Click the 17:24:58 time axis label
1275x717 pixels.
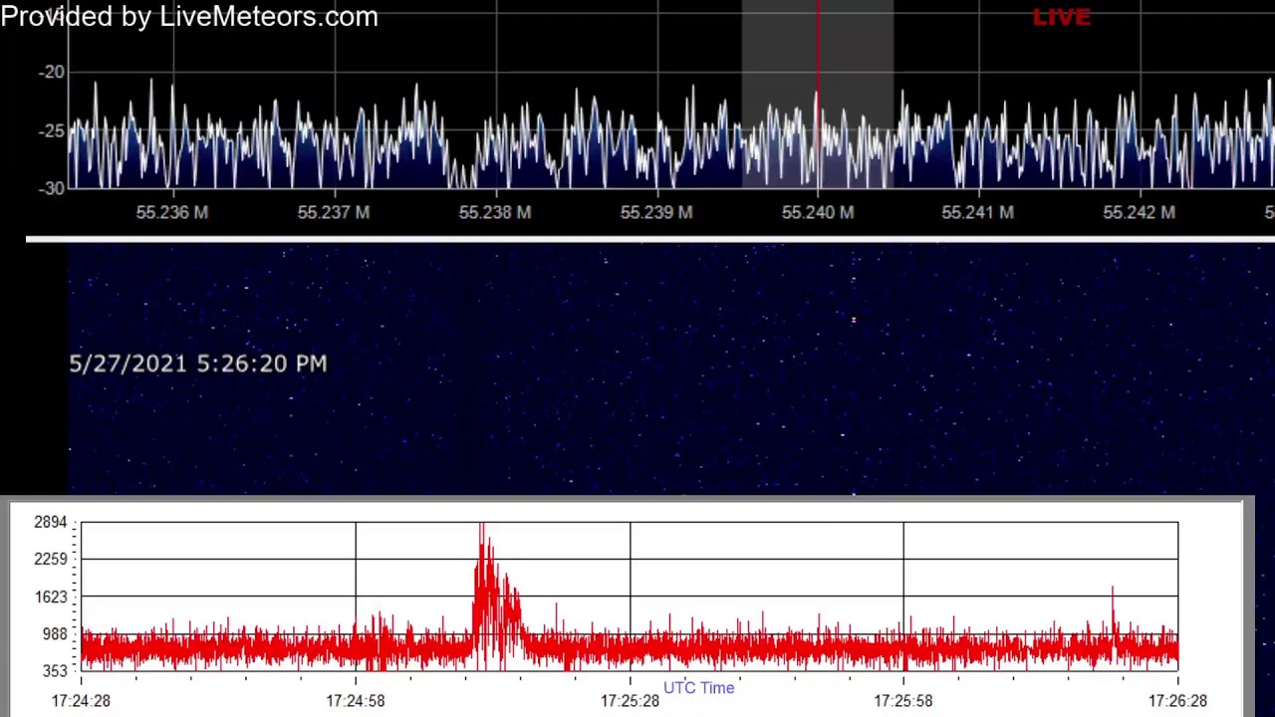355,701
